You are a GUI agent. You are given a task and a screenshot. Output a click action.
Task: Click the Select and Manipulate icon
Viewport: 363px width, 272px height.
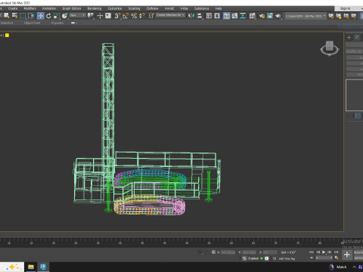click(100, 16)
